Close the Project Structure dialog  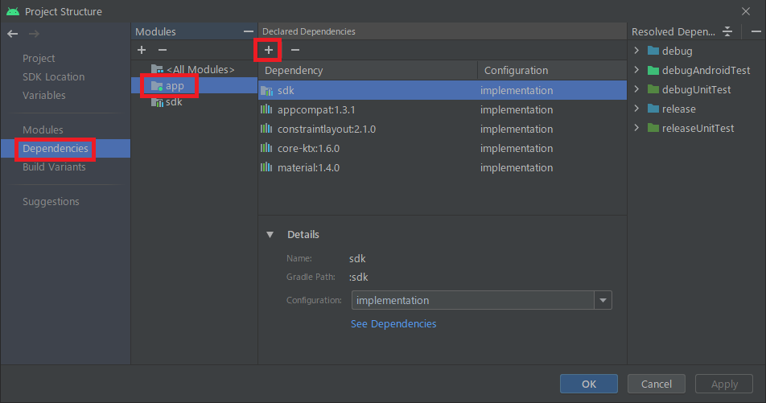pos(745,11)
